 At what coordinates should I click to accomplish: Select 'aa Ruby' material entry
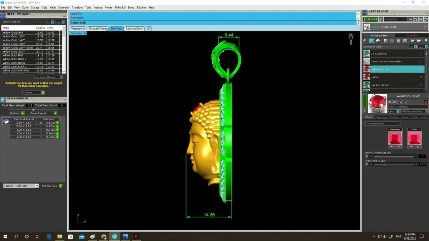(x=393, y=77)
